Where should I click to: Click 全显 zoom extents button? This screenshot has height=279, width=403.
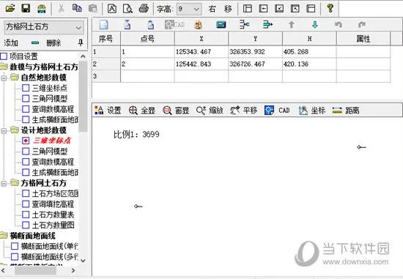142,111
